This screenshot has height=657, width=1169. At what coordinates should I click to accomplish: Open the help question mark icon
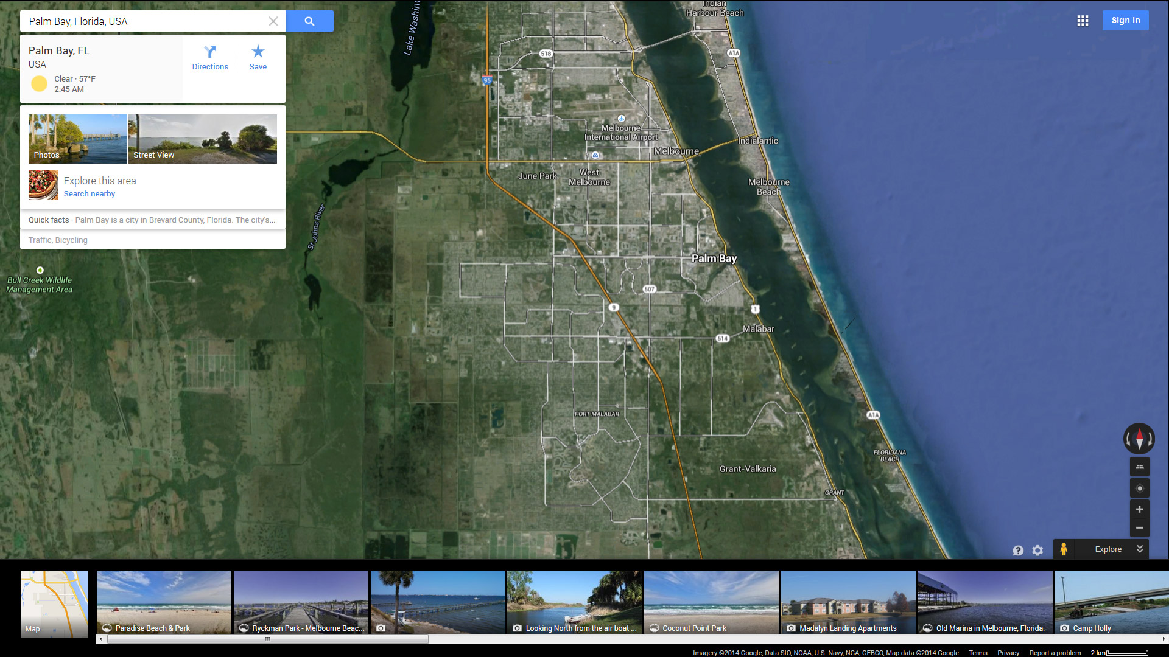pos(1018,550)
